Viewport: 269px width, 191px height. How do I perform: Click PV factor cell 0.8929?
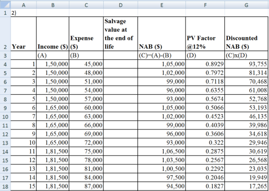click(205, 64)
